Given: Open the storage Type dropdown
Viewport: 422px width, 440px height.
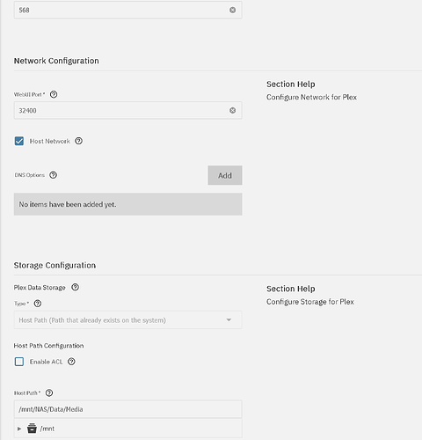Looking at the screenshot, I should click(127, 320).
